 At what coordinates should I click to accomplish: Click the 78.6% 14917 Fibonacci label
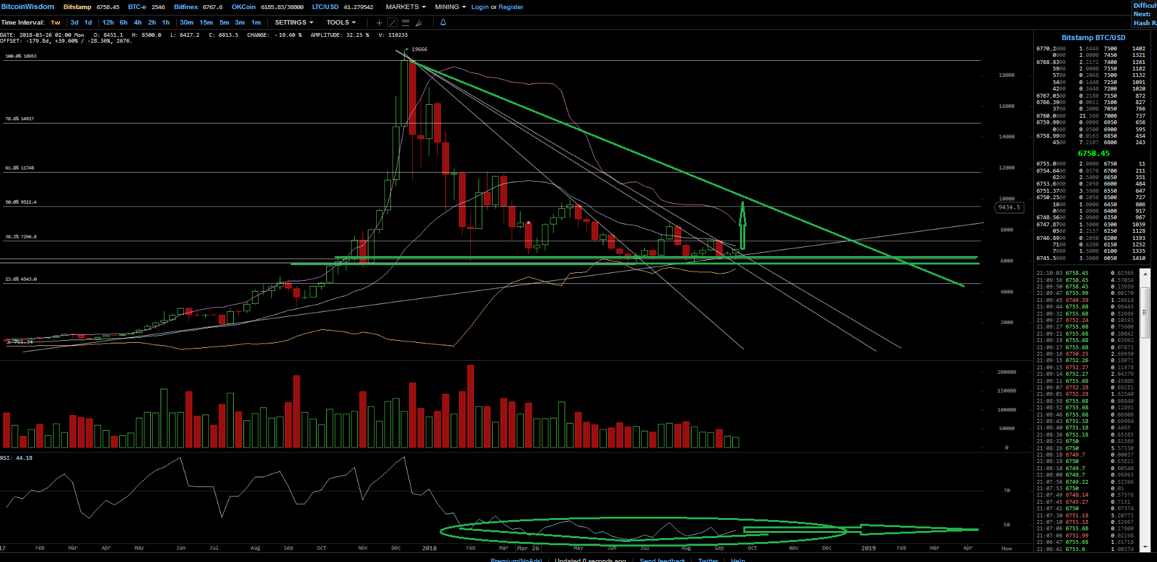[19, 119]
